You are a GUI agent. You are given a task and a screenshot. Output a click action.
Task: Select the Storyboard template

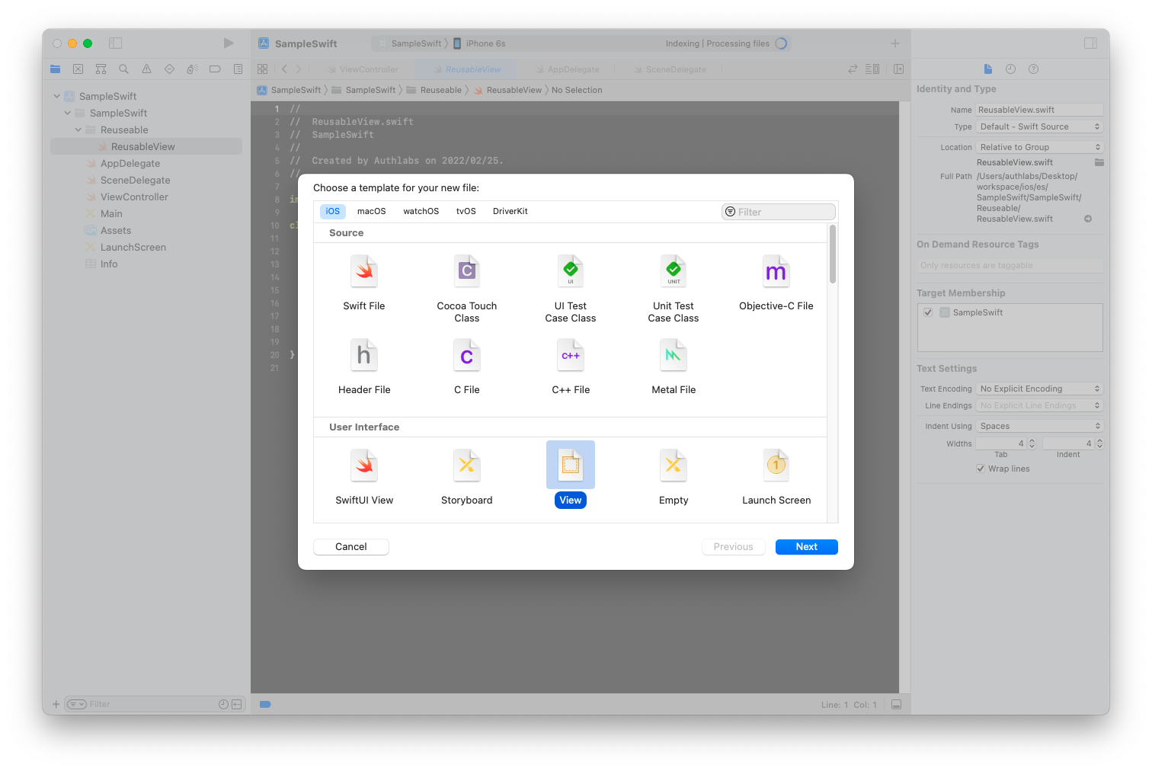[x=467, y=478]
